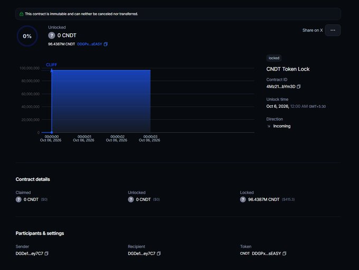359x270 pixels.
Task: Click the Sender address text DGDe1...ey7C7
Action: point(30,254)
